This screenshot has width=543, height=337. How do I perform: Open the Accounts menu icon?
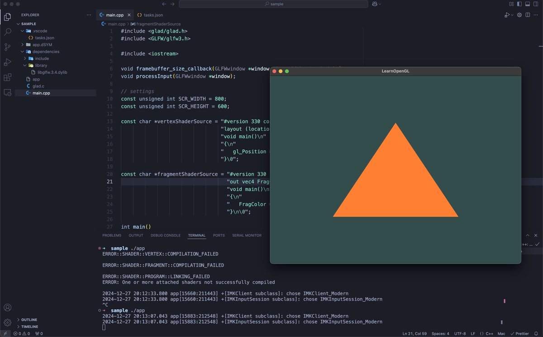click(7, 308)
